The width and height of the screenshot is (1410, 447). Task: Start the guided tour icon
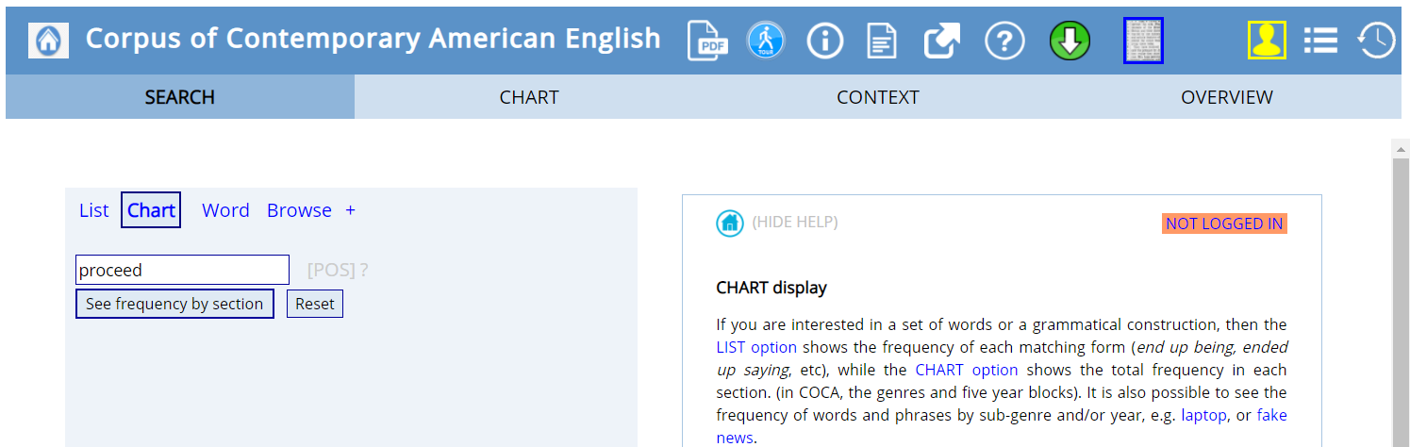pos(766,41)
